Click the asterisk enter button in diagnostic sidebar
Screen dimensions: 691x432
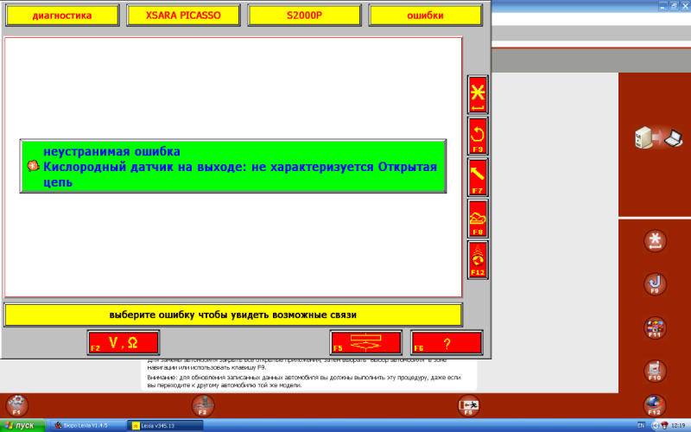478,95
